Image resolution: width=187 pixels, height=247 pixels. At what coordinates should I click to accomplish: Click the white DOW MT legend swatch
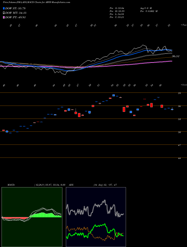coord(4,13)
